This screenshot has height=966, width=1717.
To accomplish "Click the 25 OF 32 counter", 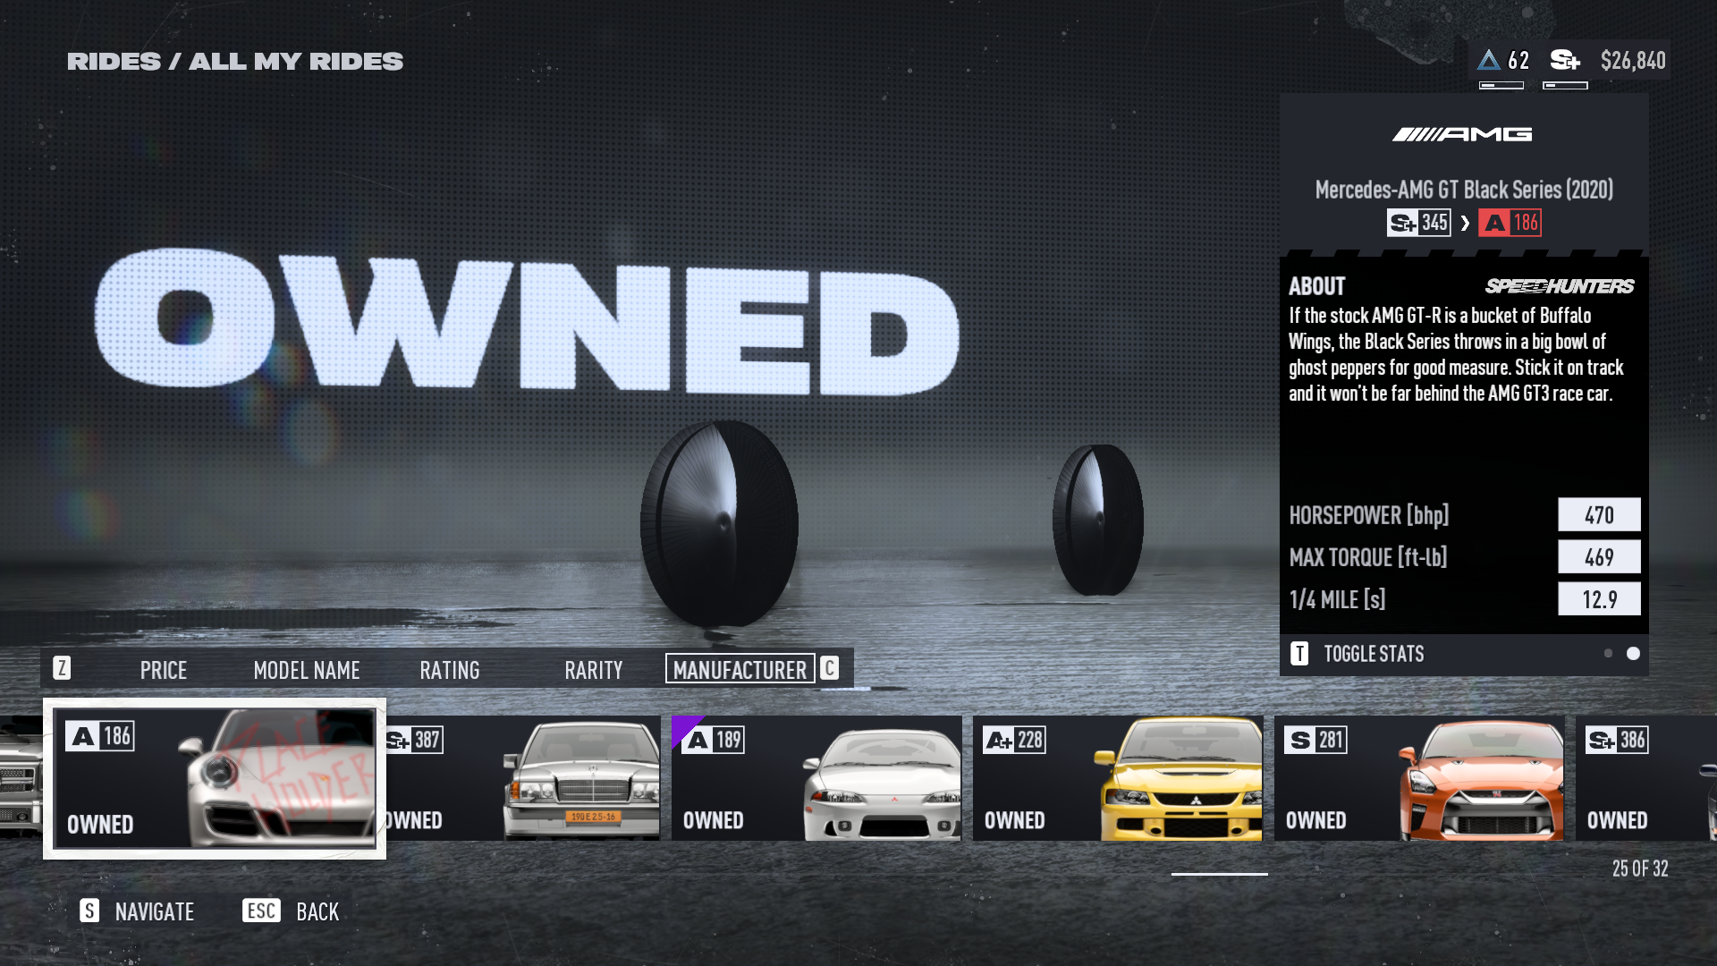I will click(1640, 869).
